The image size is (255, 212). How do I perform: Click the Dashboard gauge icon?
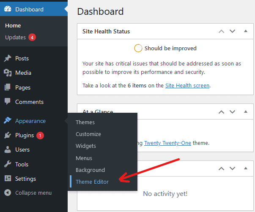(x=8, y=9)
